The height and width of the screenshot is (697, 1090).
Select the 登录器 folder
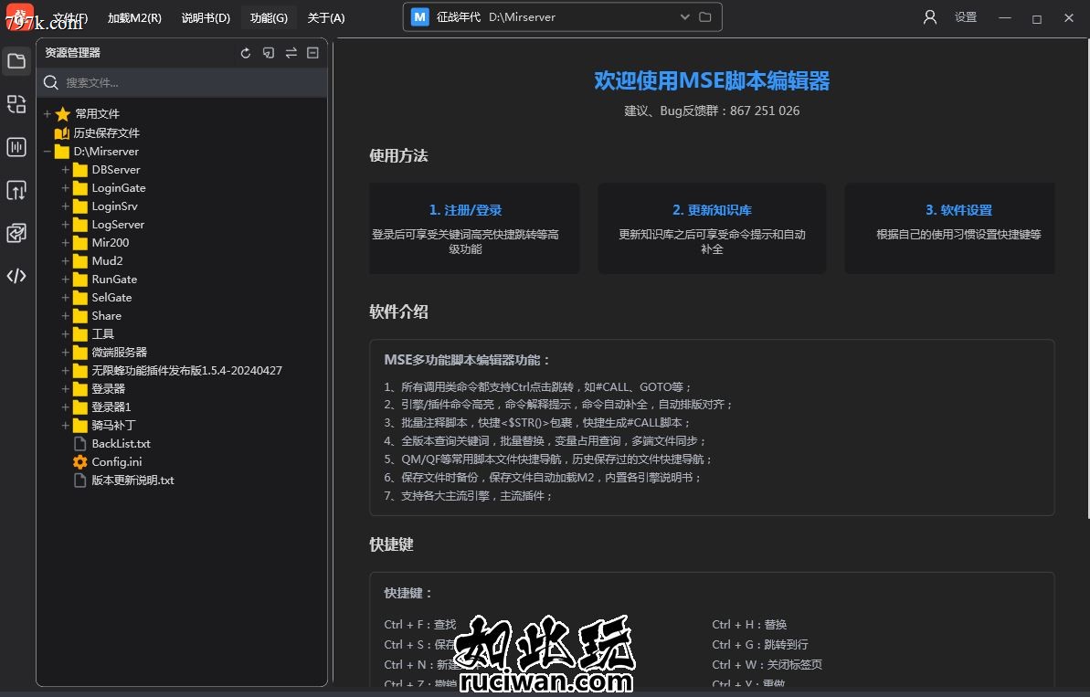[109, 388]
